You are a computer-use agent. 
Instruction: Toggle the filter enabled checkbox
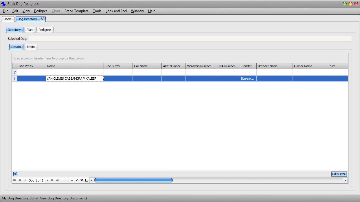point(15,174)
